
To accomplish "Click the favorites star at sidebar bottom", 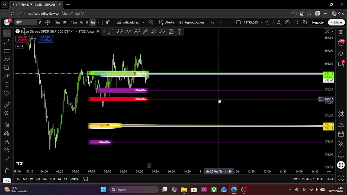I will click(7, 181).
